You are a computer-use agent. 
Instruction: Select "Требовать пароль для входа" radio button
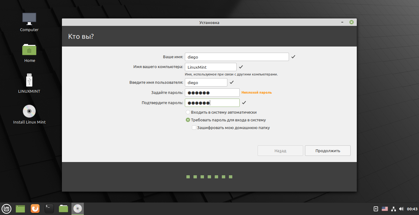[188, 120]
